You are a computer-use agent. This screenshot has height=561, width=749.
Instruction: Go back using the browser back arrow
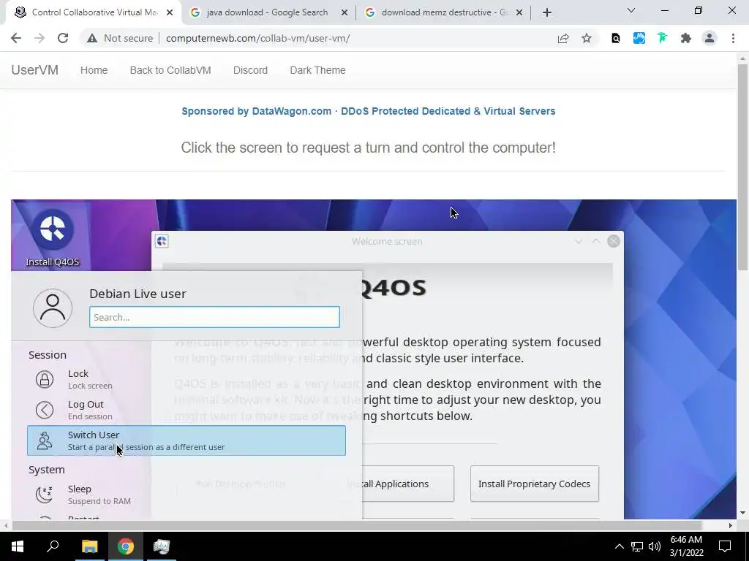(x=16, y=38)
